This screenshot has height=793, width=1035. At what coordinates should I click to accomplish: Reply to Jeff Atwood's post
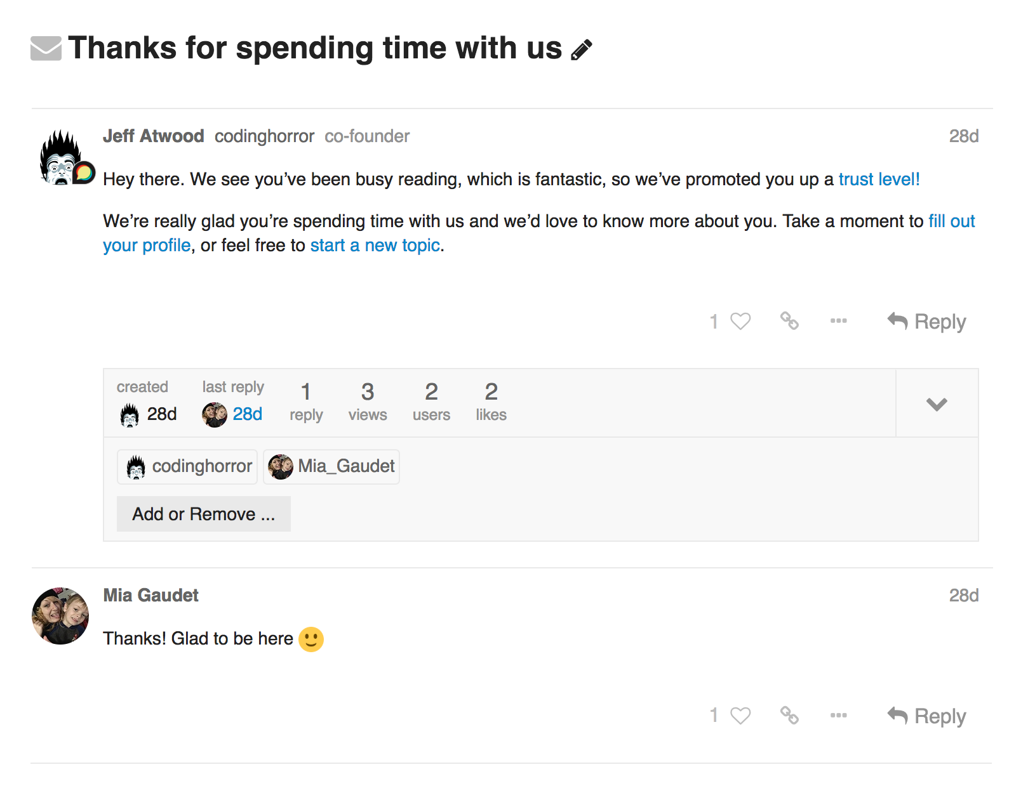click(x=926, y=322)
